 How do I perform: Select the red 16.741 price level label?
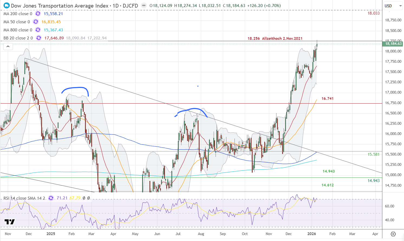point(327,98)
